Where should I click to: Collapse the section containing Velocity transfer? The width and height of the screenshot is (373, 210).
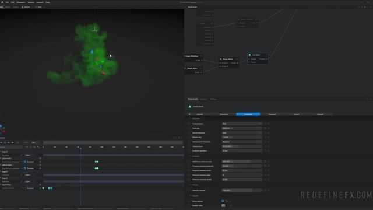click(190, 185)
